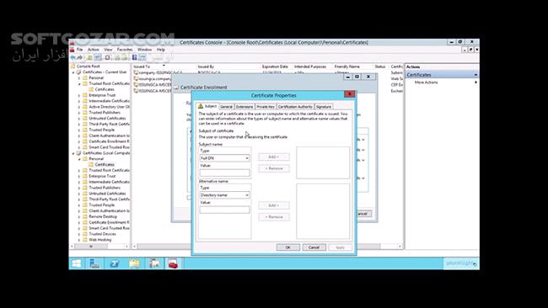
Task: Collapse the Certificates - Current User node
Action: click(73, 72)
